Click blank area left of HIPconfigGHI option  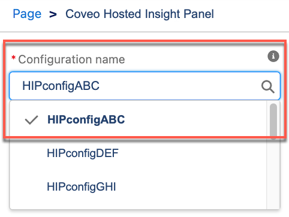(x=28, y=187)
